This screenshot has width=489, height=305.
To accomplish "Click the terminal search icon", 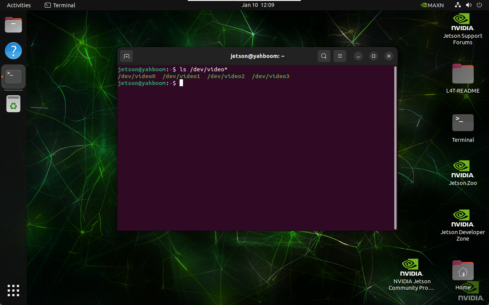I will click(x=324, y=56).
